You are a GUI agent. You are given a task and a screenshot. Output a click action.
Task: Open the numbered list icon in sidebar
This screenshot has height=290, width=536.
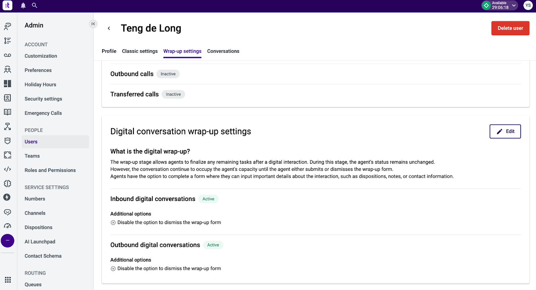7,41
